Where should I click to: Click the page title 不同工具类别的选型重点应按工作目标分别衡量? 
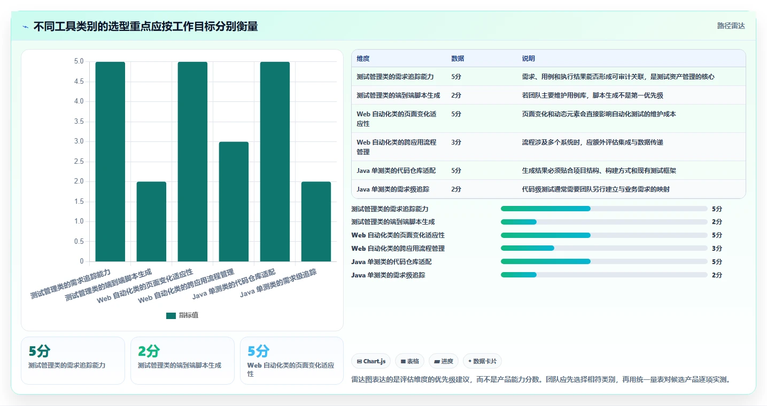pyautogui.click(x=145, y=26)
